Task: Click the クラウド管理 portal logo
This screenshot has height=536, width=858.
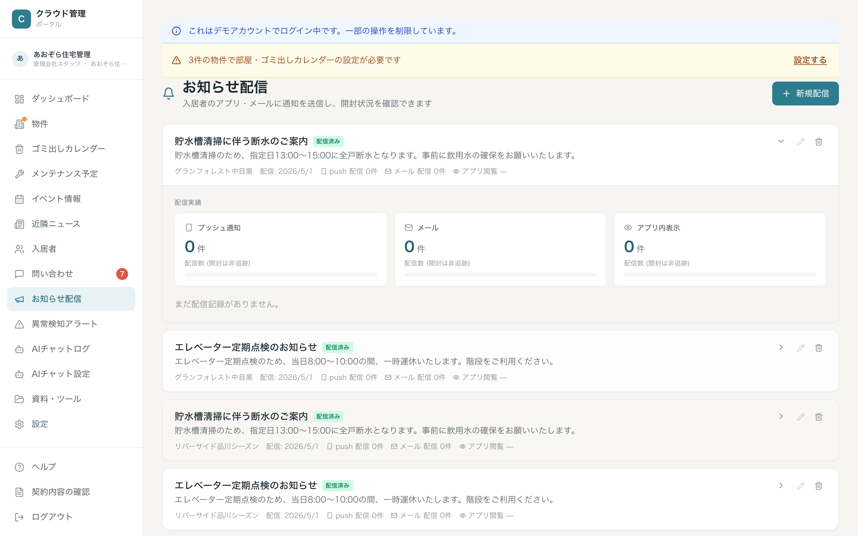Action: pos(21,19)
